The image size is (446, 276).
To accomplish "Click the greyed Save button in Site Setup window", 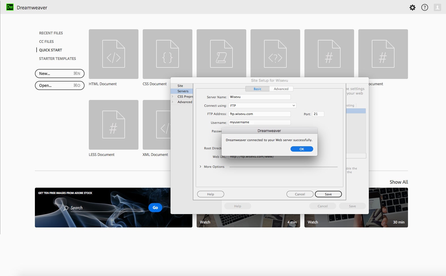I will 352,206.
